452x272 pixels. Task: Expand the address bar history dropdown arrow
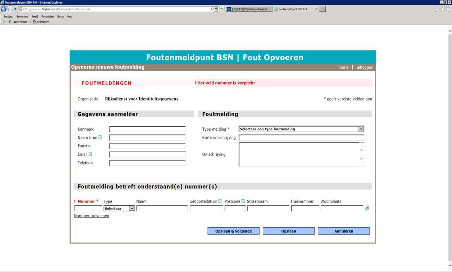[216, 9]
